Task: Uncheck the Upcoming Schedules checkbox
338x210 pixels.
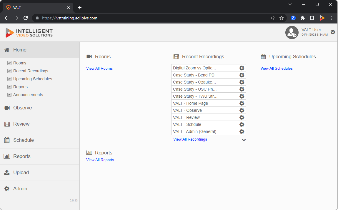Action: [x=9, y=79]
